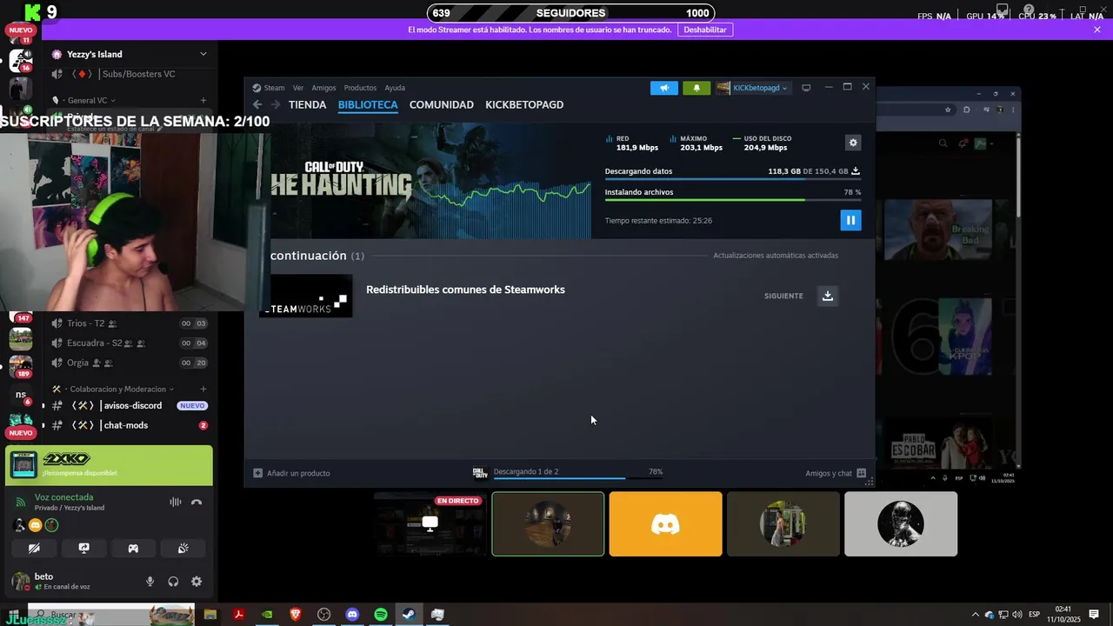Click the Instalando archivos progress bar
1113x626 pixels.
point(733,200)
